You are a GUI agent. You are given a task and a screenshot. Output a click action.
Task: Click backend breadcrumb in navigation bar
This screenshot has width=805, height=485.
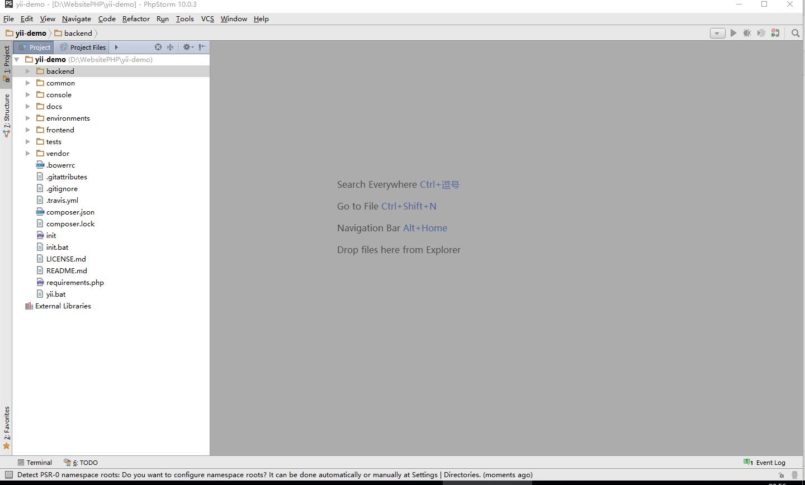[x=74, y=33]
